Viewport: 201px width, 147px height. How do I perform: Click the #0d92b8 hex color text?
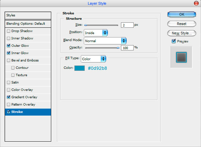coord(97,68)
